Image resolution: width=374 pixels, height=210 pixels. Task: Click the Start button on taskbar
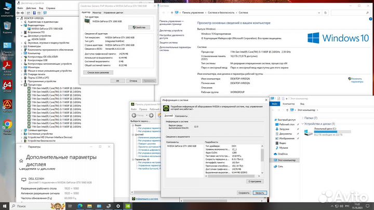[x=5, y=206]
